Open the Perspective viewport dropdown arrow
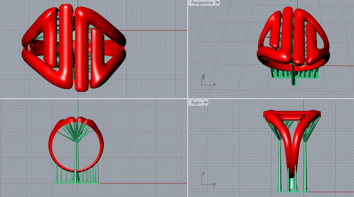The height and width of the screenshot is (197, 354). pyautogui.click(x=218, y=3)
